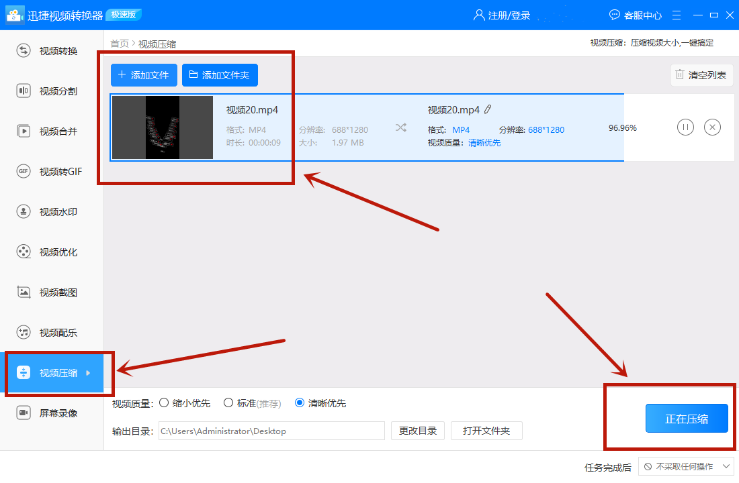Image resolution: width=739 pixels, height=483 pixels.
Task: Click the pencil icon to rename output file
Action: [x=488, y=110]
